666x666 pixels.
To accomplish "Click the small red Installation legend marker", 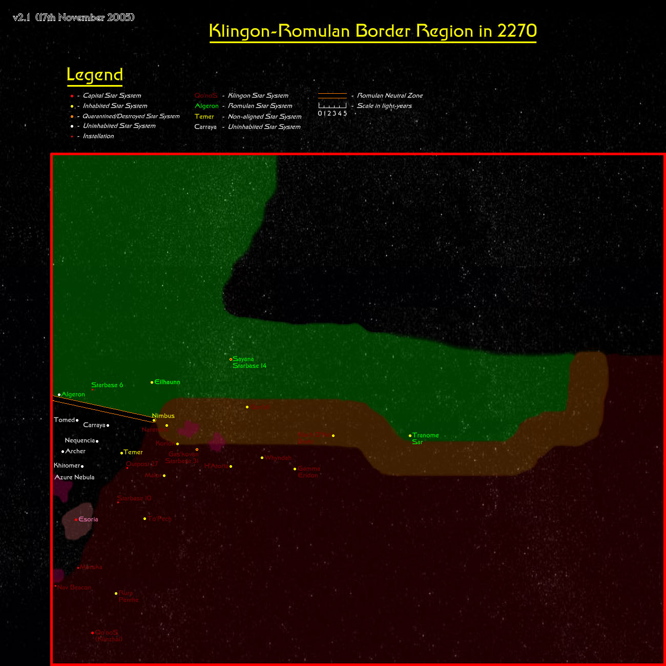I will tap(72, 137).
